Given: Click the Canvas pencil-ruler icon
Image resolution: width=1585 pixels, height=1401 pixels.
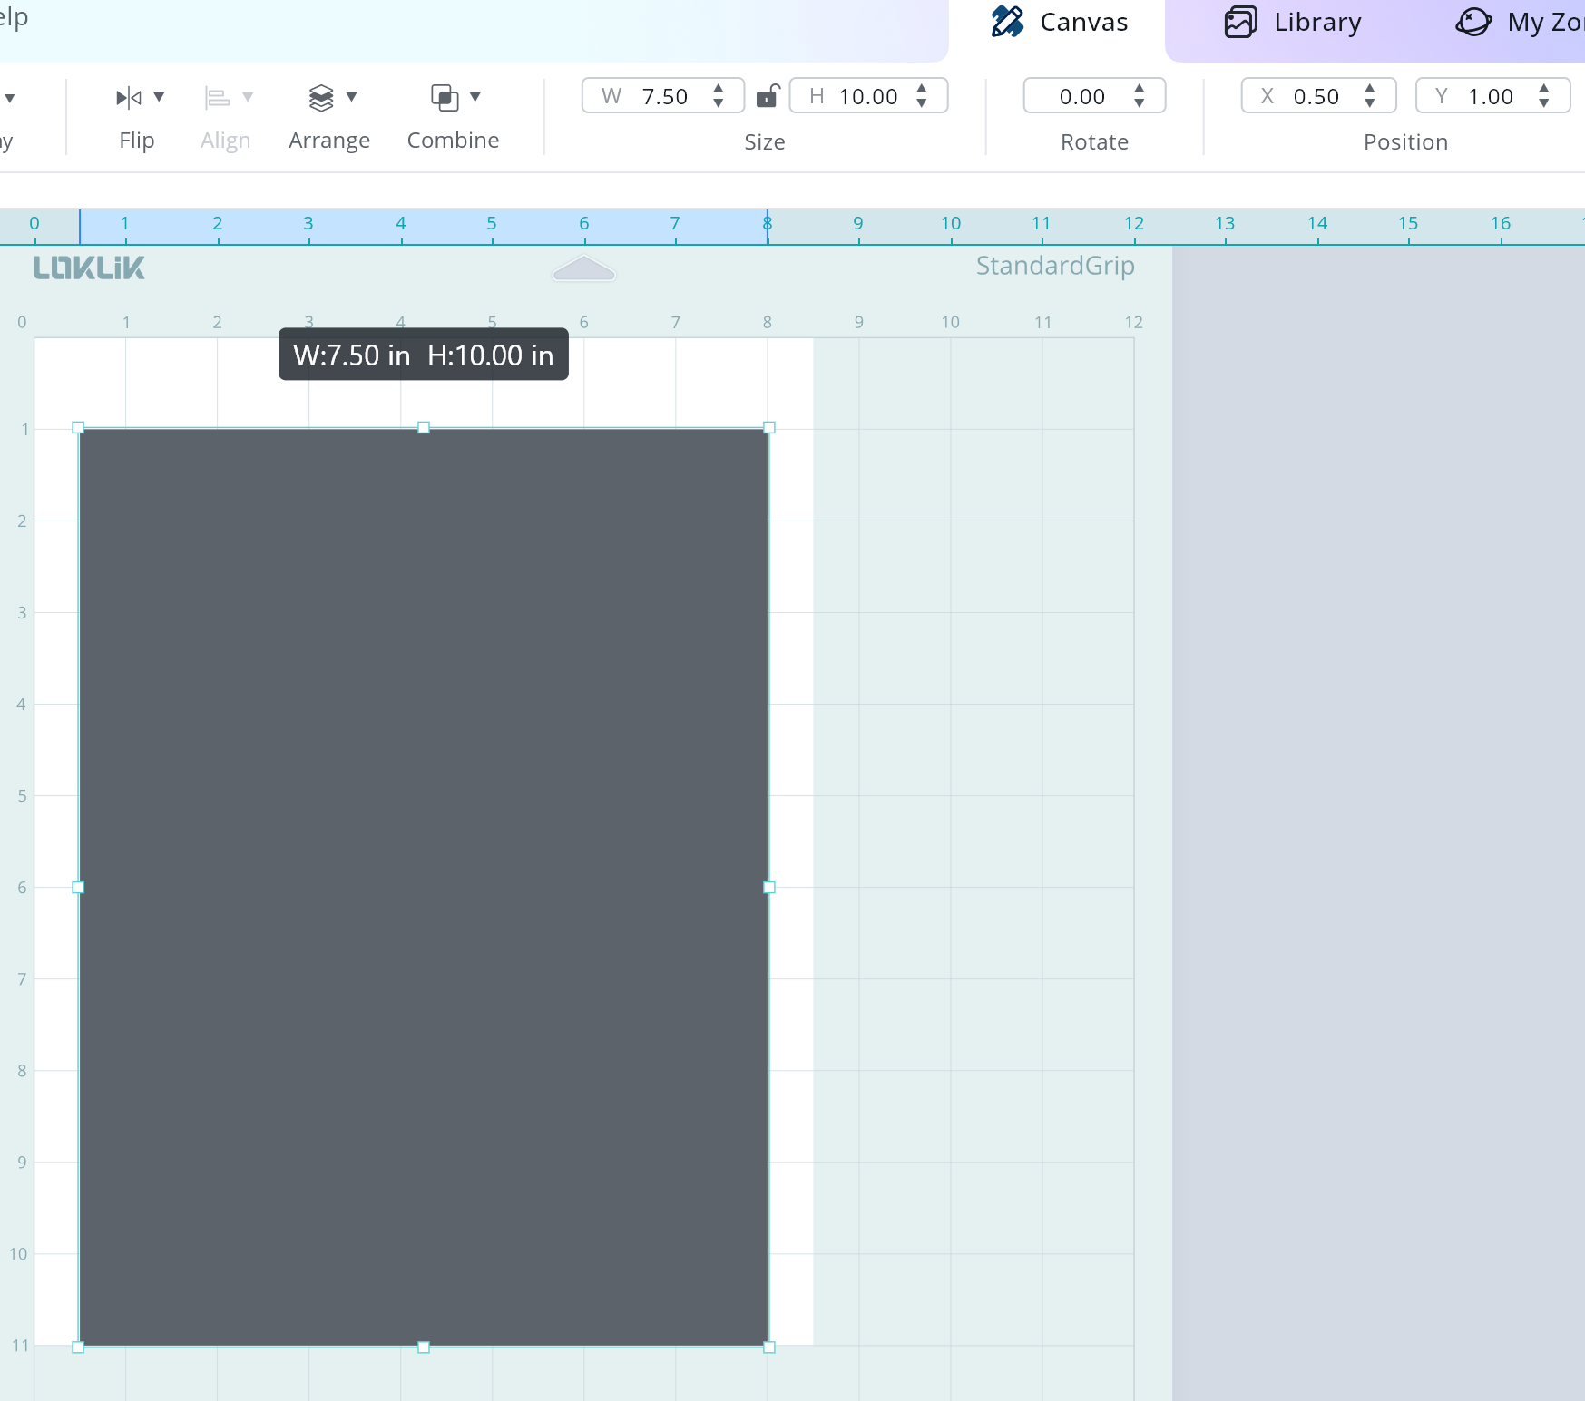Looking at the screenshot, I should pos(1007,22).
